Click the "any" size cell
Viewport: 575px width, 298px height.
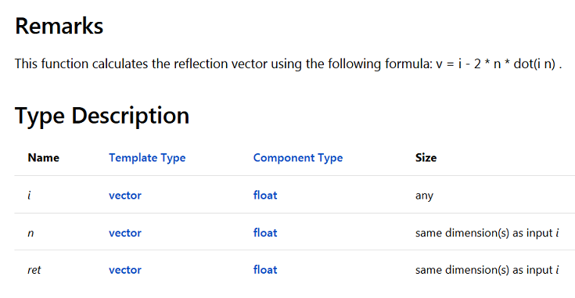coord(424,196)
